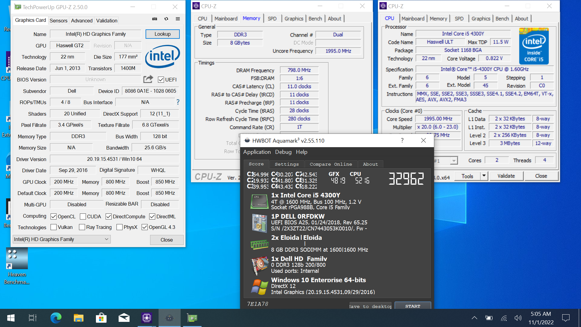Switch to GPU-Z taskbar icon
The image size is (581, 327).
[x=192, y=318]
